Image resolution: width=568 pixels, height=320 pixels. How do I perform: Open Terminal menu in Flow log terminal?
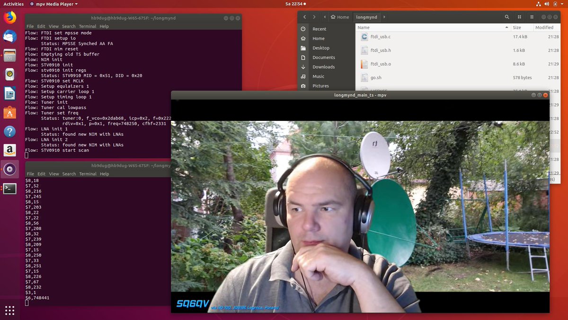(87, 27)
